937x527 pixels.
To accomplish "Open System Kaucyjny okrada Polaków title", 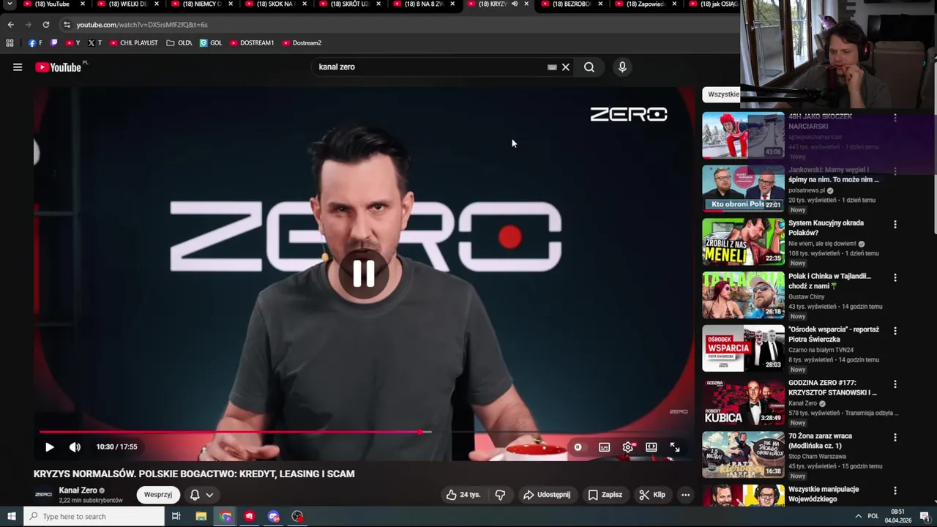I will [x=826, y=228].
